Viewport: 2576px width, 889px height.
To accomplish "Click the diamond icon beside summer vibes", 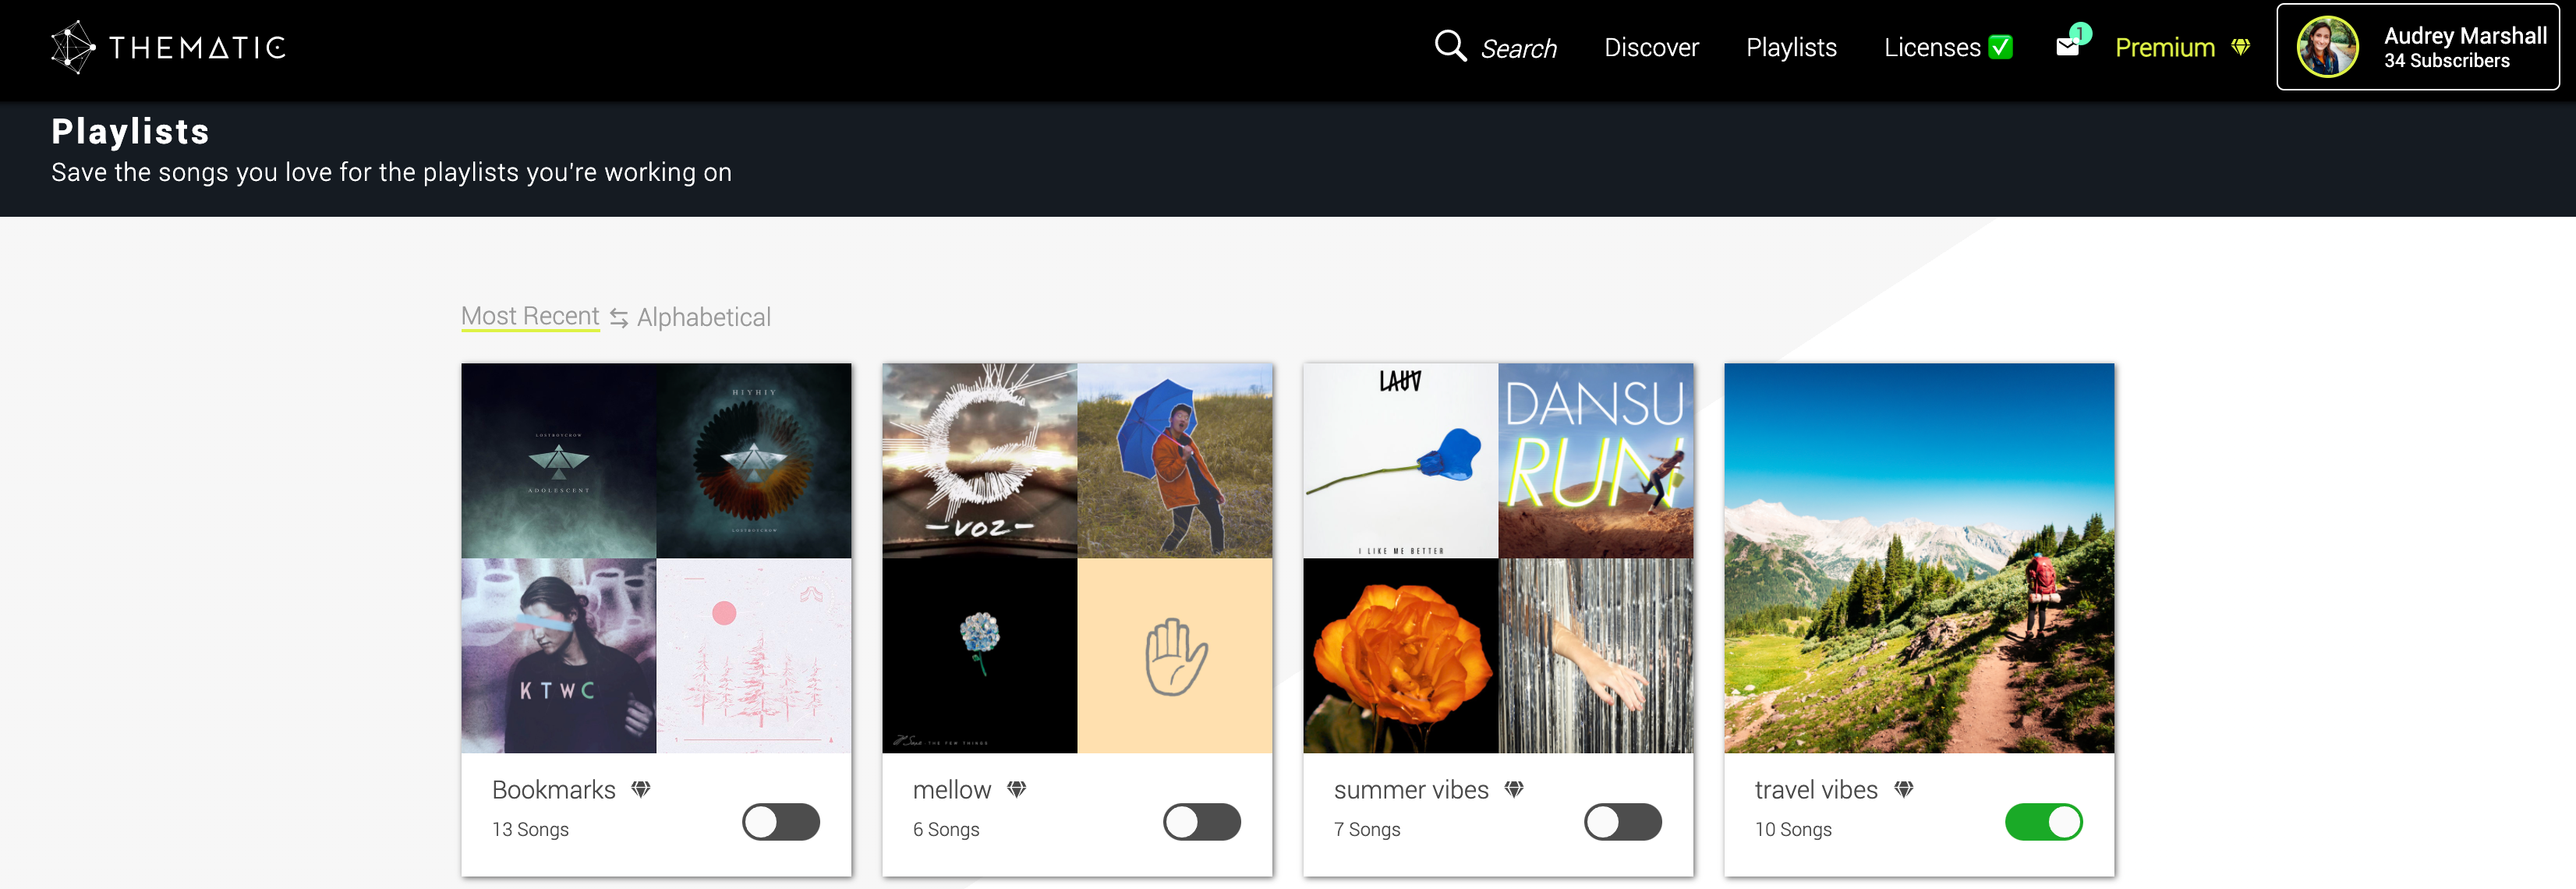I will click(1514, 789).
